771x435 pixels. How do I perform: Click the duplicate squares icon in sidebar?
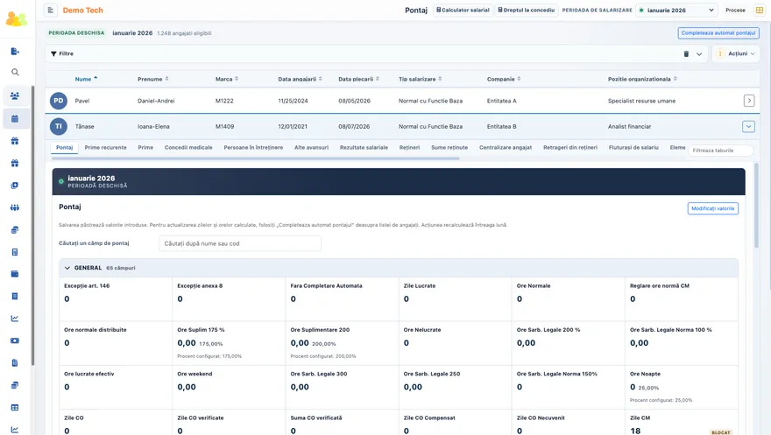(x=15, y=186)
